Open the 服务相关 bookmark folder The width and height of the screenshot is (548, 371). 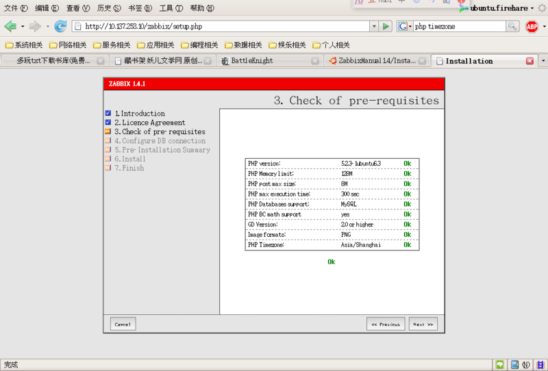pyautogui.click(x=112, y=45)
